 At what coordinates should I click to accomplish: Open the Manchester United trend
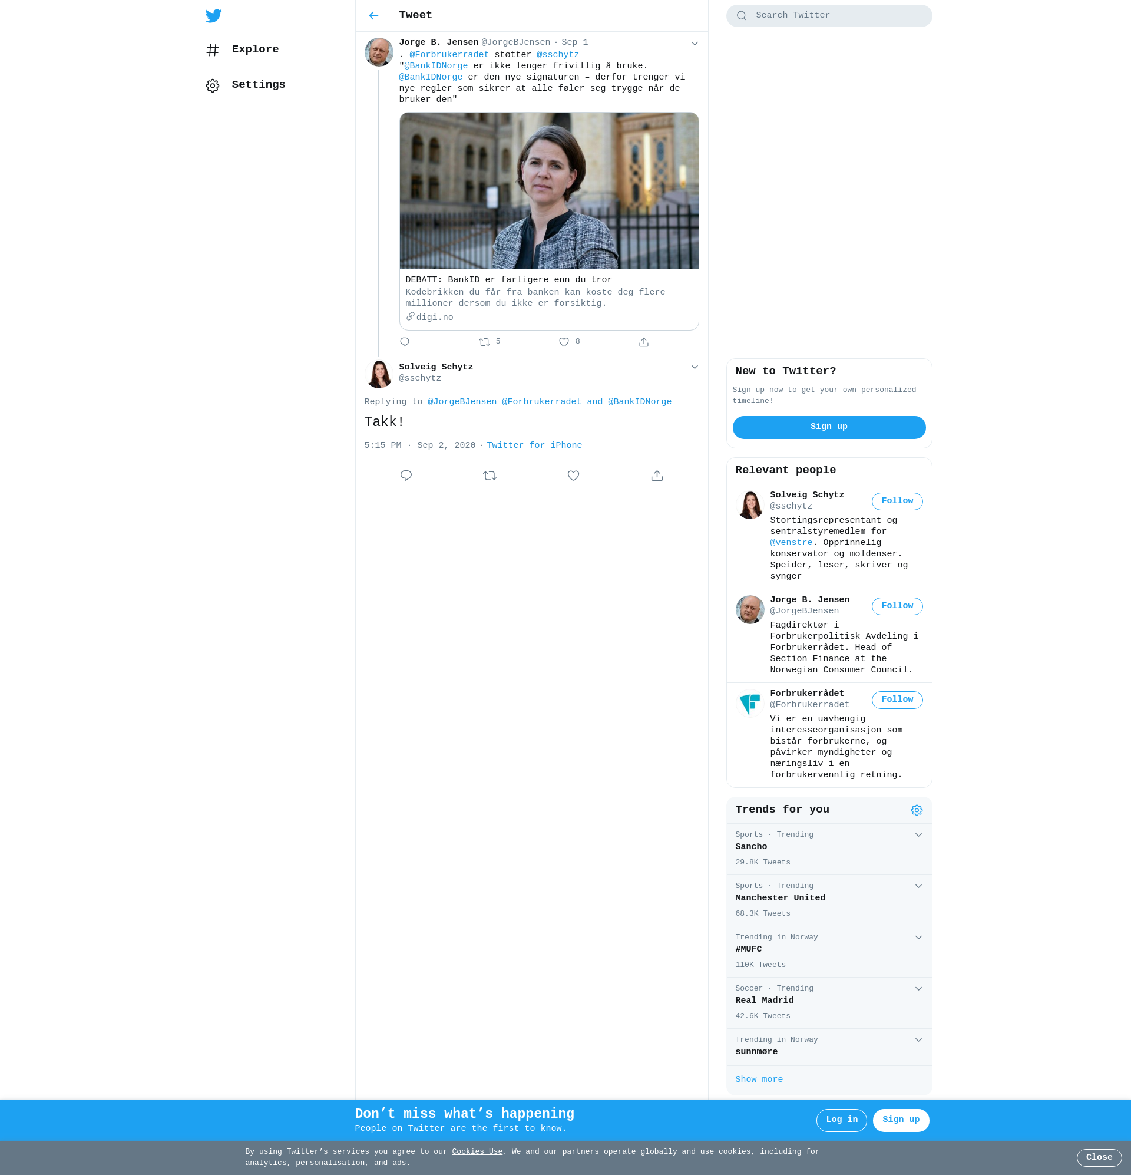click(829, 900)
